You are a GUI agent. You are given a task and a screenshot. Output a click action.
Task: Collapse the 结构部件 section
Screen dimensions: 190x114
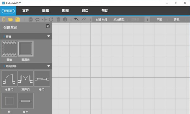[x=48, y=66]
